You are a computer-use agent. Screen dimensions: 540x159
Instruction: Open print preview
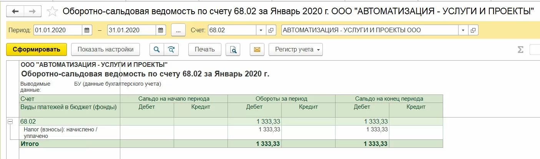[x=233, y=49]
